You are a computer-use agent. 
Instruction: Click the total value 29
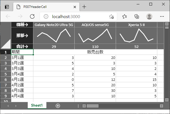54,47
